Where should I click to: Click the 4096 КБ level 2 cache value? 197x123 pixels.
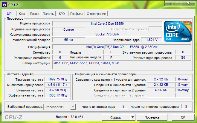pos(161,90)
